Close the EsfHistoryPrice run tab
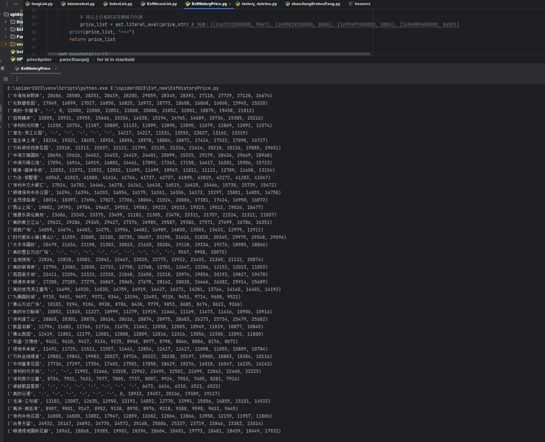Screen dimensions: 545x442 tap(56, 69)
